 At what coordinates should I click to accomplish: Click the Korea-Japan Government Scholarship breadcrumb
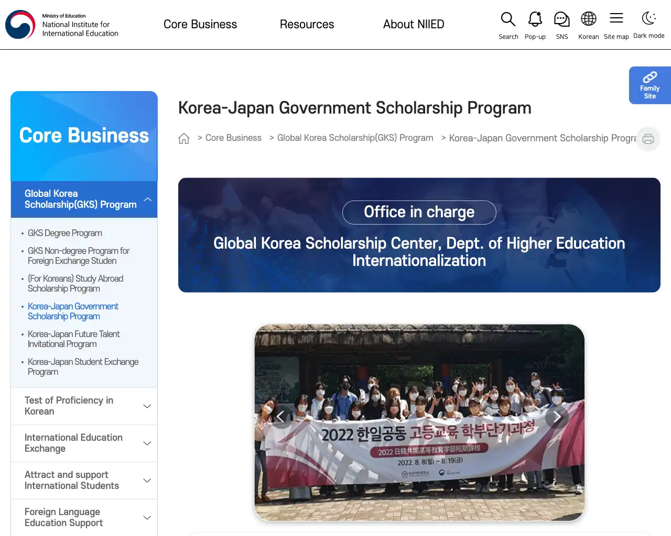click(543, 138)
